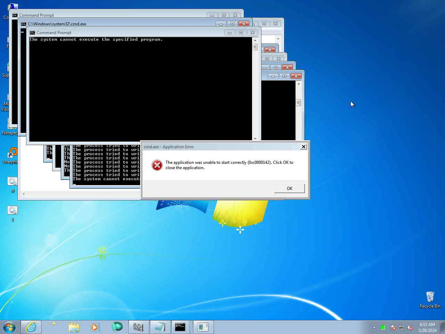Viewport: 445px width, 334px height.
Task: Click the scroll up arrow in right-side cmd window
Action: 298,84
